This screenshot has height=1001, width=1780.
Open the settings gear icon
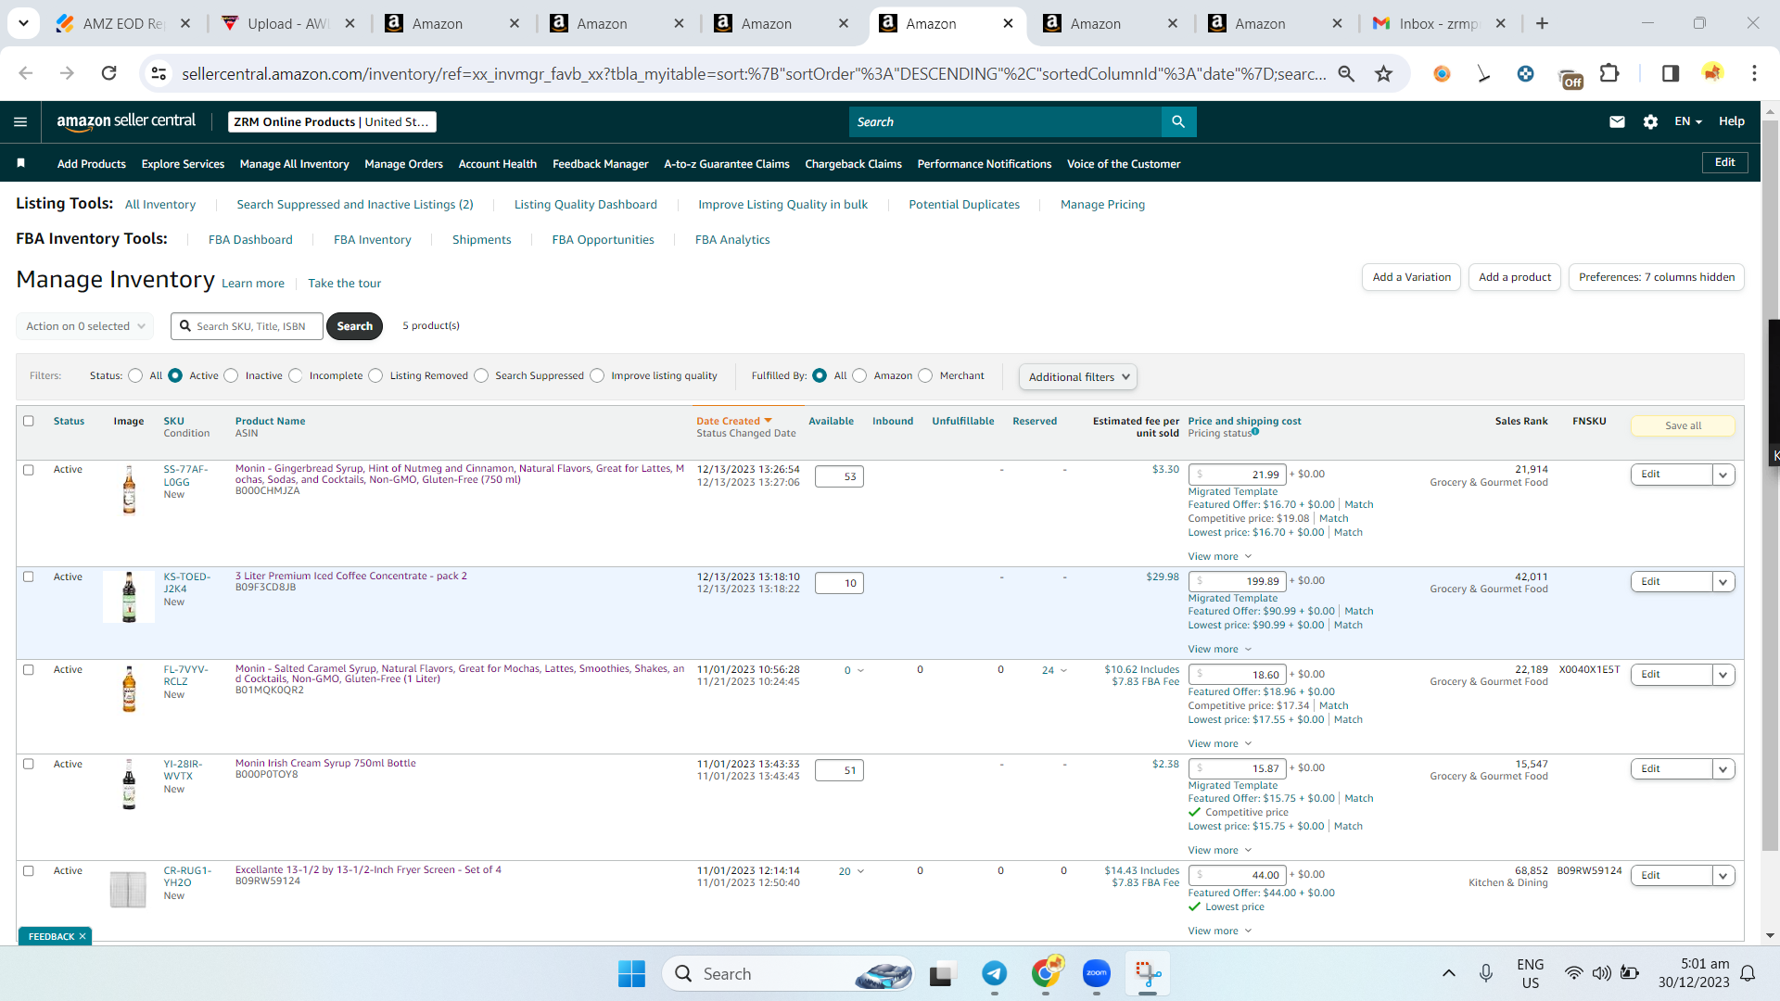click(x=1650, y=121)
